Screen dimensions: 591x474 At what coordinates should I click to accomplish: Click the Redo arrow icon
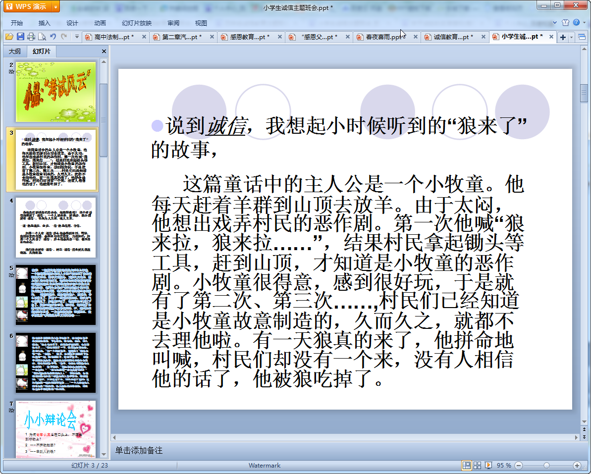[64, 37]
